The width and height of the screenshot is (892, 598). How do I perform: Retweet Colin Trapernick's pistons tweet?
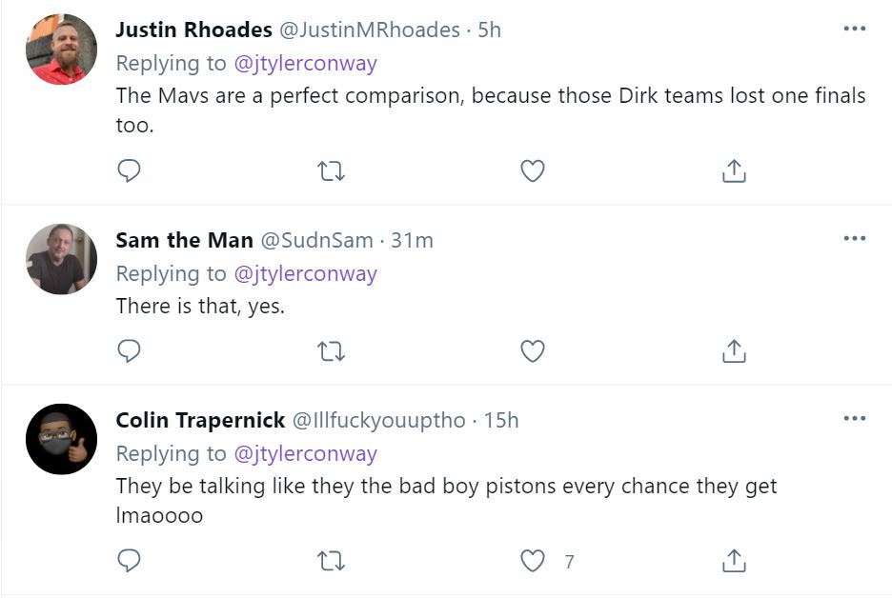click(x=331, y=561)
